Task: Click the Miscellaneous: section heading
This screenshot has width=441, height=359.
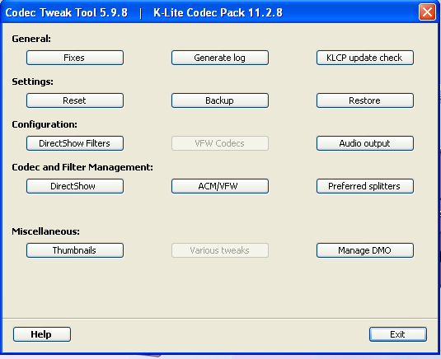Action: tap(45, 231)
